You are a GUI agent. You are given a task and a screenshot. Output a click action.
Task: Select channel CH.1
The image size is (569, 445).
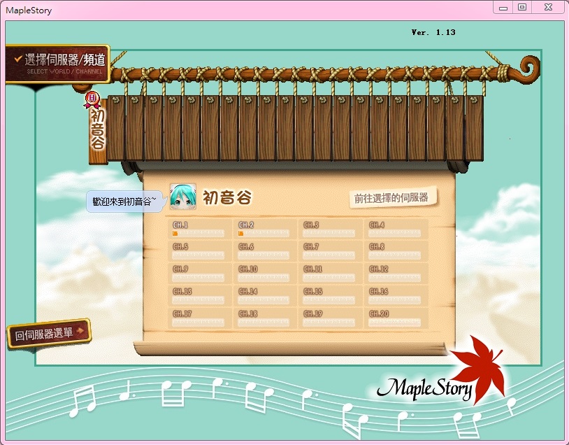(x=199, y=229)
